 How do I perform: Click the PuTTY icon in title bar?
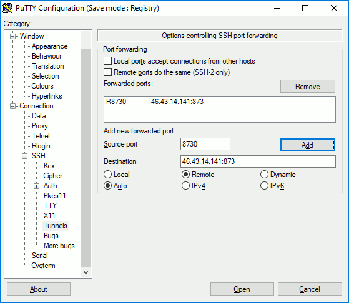click(x=7, y=8)
